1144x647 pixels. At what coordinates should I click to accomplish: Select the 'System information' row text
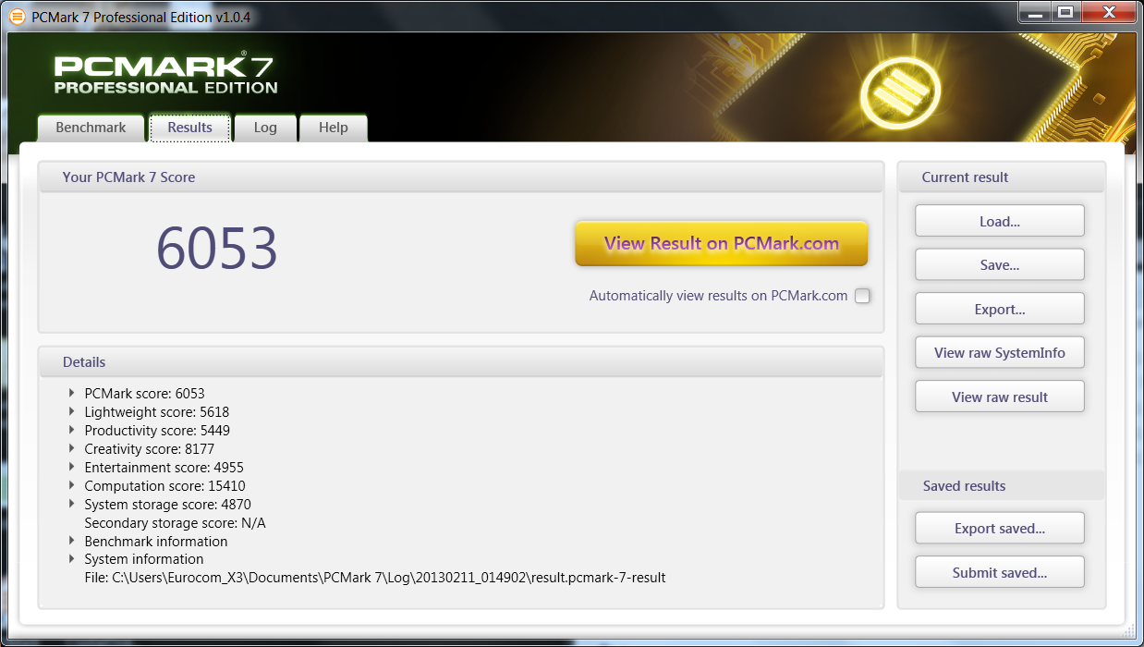click(143, 559)
